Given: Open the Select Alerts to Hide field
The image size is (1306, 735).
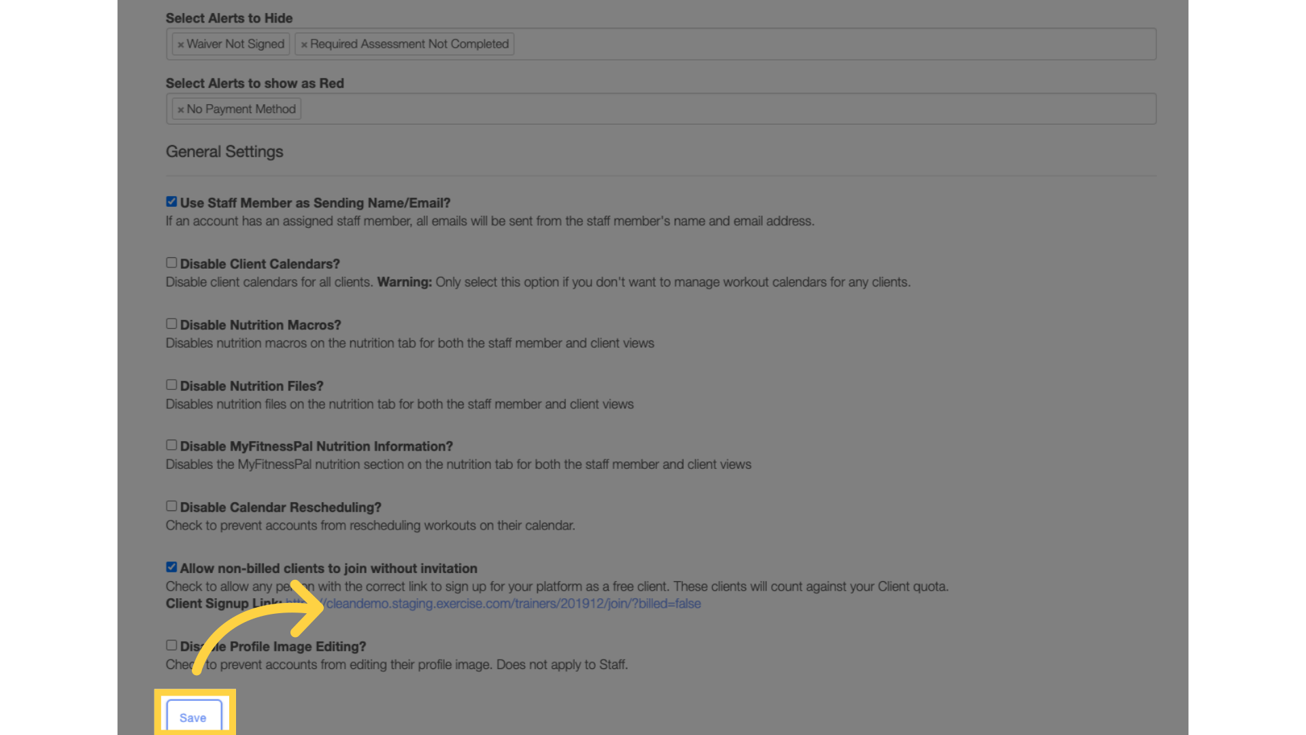Looking at the screenshot, I should coord(661,44).
